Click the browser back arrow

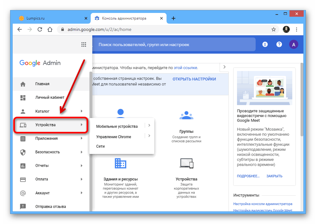click(x=20, y=29)
